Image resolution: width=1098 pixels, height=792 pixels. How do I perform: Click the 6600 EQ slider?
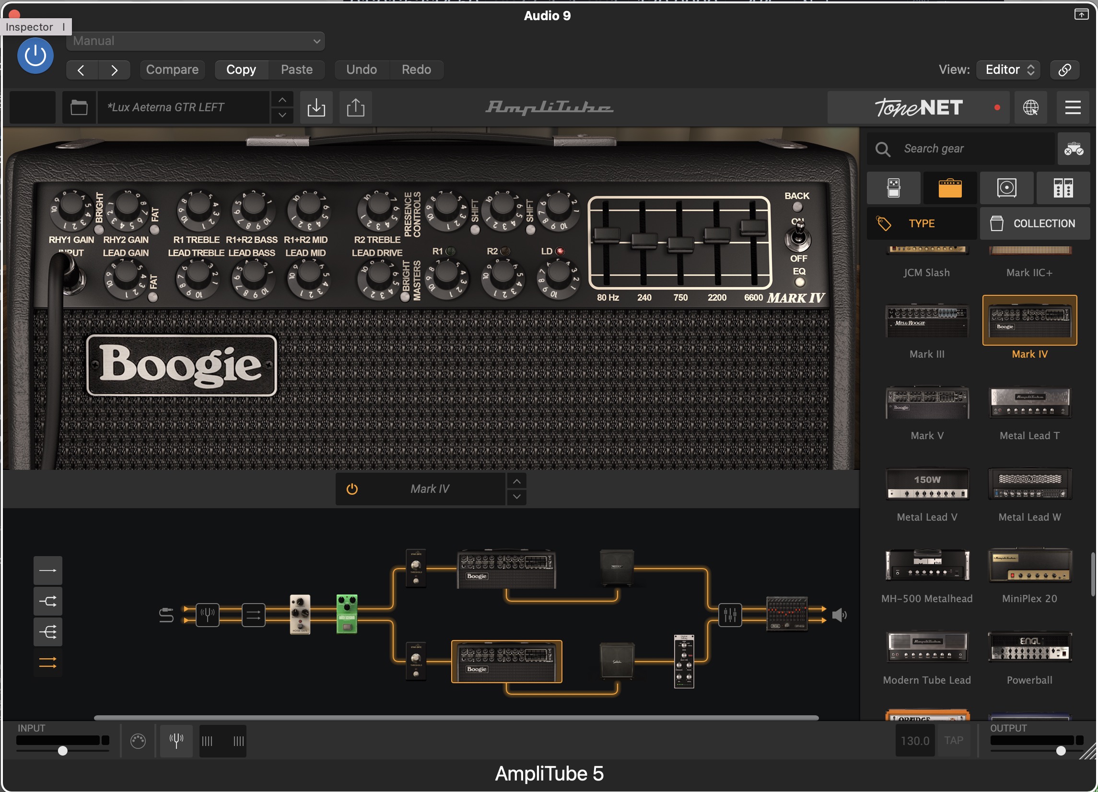pos(753,227)
